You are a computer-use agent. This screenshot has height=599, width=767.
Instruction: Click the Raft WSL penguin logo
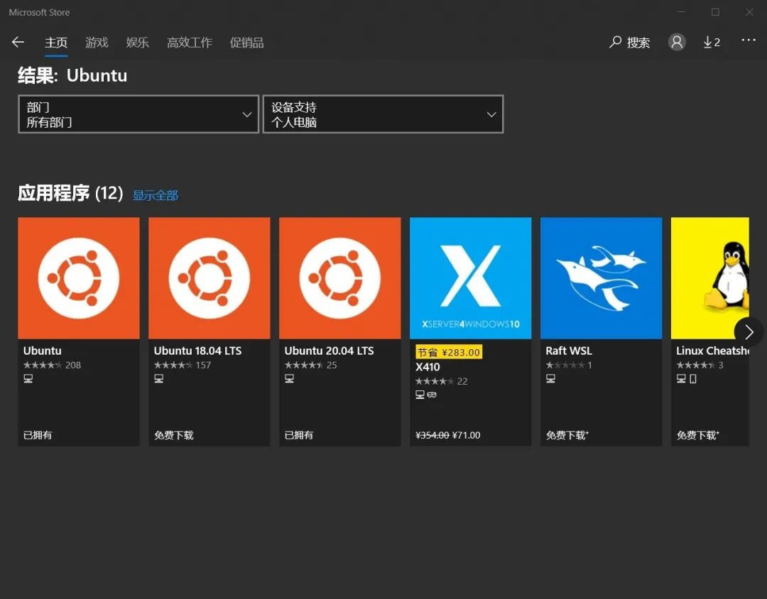(601, 277)
